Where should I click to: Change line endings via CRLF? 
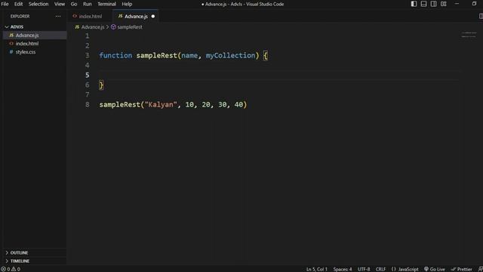pos(380,269)
